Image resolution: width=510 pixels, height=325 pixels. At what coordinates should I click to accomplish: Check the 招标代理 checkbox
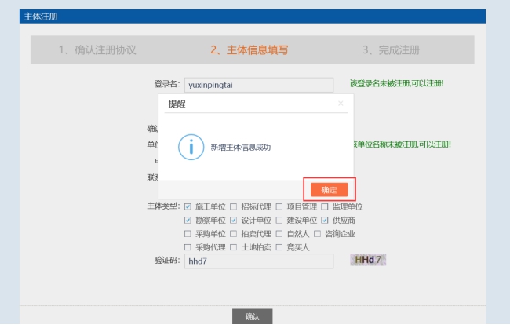[233, 206]
